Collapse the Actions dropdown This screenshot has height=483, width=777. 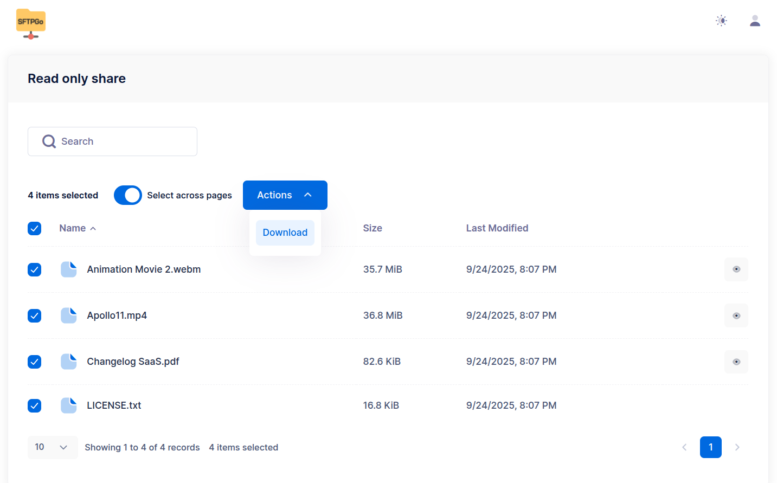285,195
